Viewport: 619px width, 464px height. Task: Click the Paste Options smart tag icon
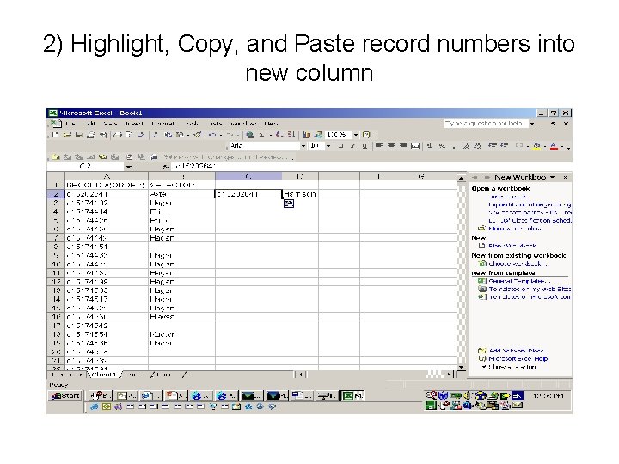289,204
